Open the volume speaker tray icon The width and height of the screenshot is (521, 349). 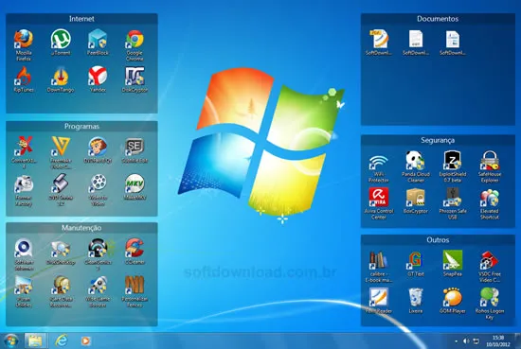tap(466, 341)
